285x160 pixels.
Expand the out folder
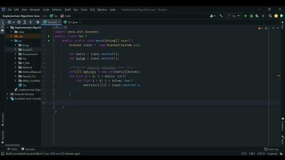(x=11, y=36)
